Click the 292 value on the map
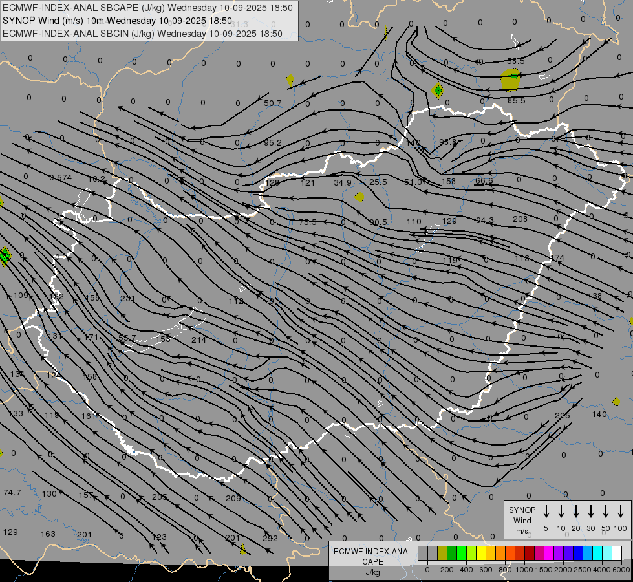 [270, 538]
